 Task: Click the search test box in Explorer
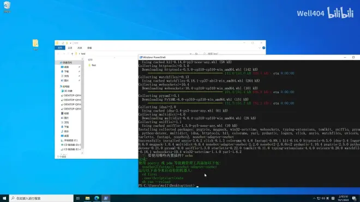(233, 54)
